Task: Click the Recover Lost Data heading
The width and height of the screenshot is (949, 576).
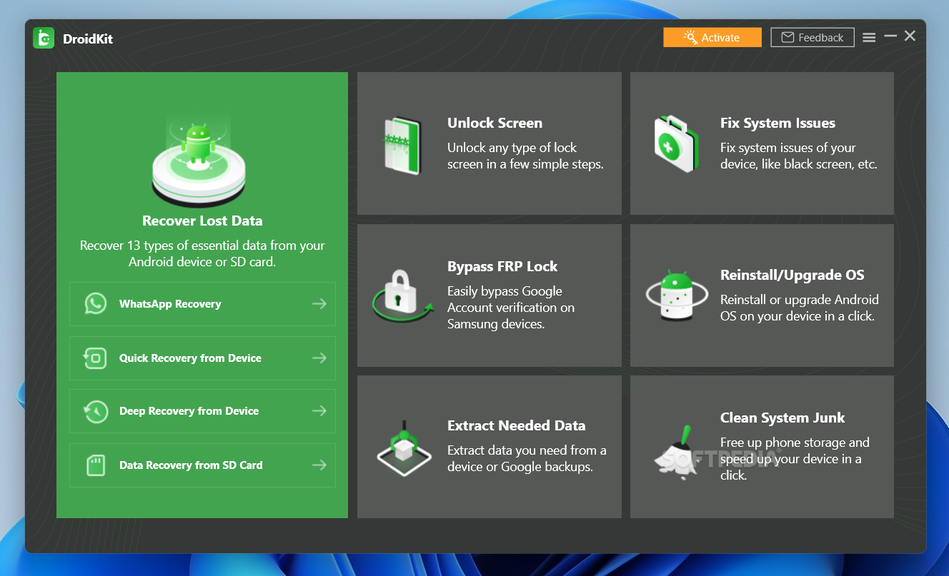Action: coord(202,221)
